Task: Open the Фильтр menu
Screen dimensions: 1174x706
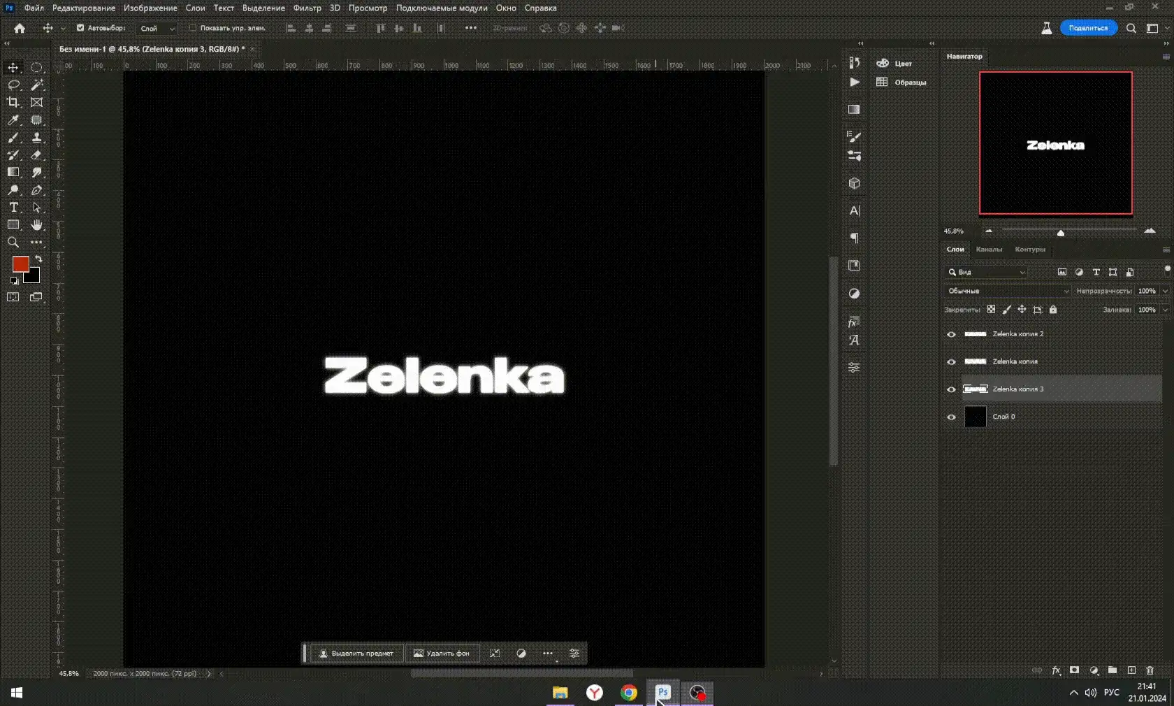Action: (307, 8)
